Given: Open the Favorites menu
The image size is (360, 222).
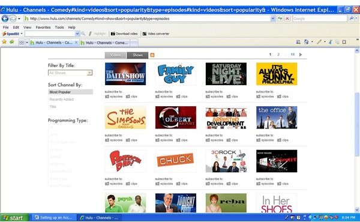Looking at the screenshot, I should click(43, 27).
